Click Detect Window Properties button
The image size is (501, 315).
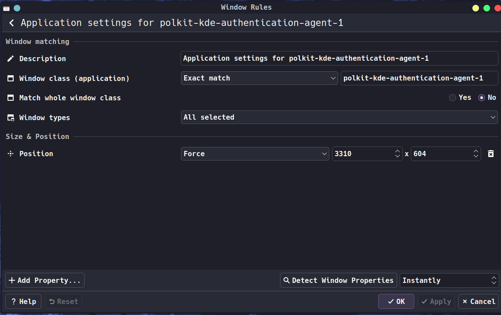pos(338,280)
